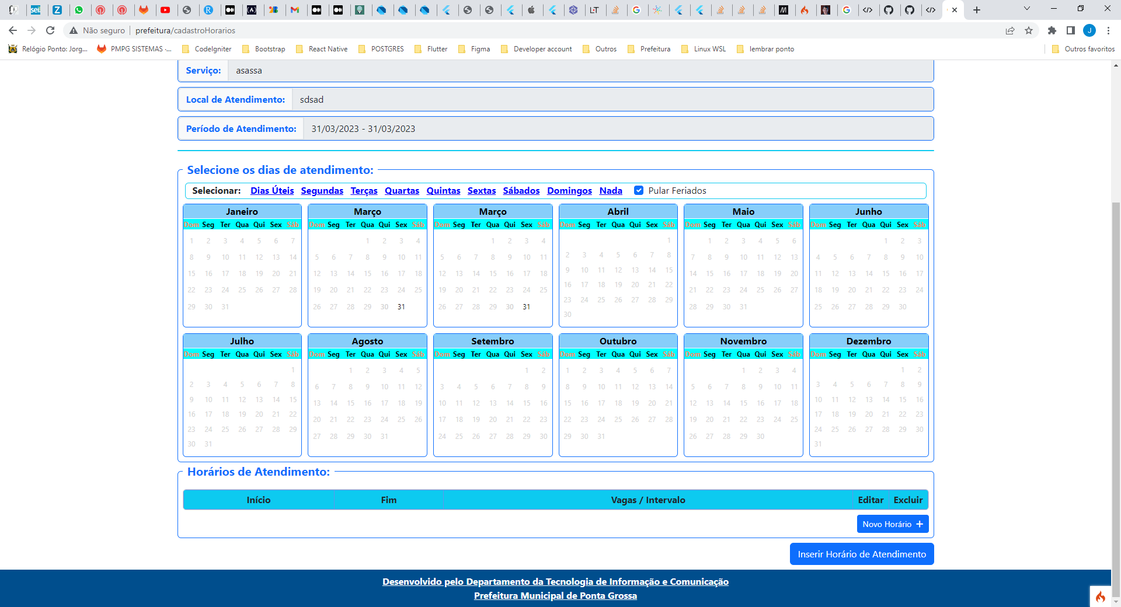Screen dimensions: 1121x607
Task: Open a new tab with the plus icon
Action: (976, 10)
